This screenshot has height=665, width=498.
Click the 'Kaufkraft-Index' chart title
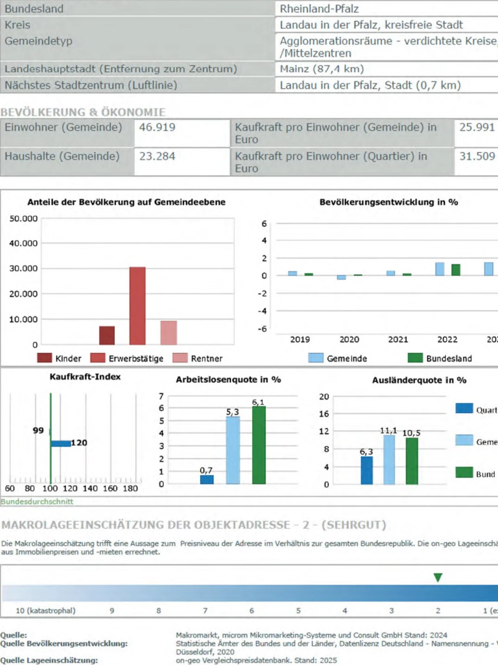point(85,377)
